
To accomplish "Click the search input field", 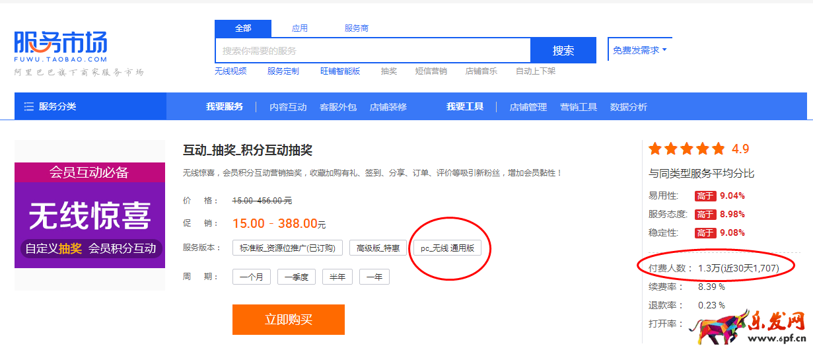I will tap(373, 51).
